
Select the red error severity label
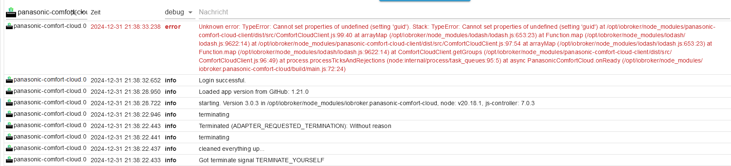[173, 27]
